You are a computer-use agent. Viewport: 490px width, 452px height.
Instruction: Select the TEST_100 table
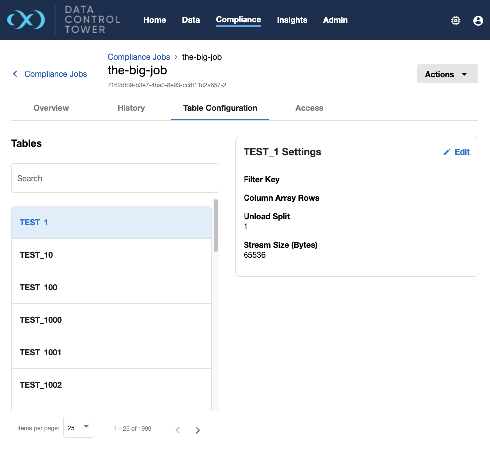coord(111,287)
